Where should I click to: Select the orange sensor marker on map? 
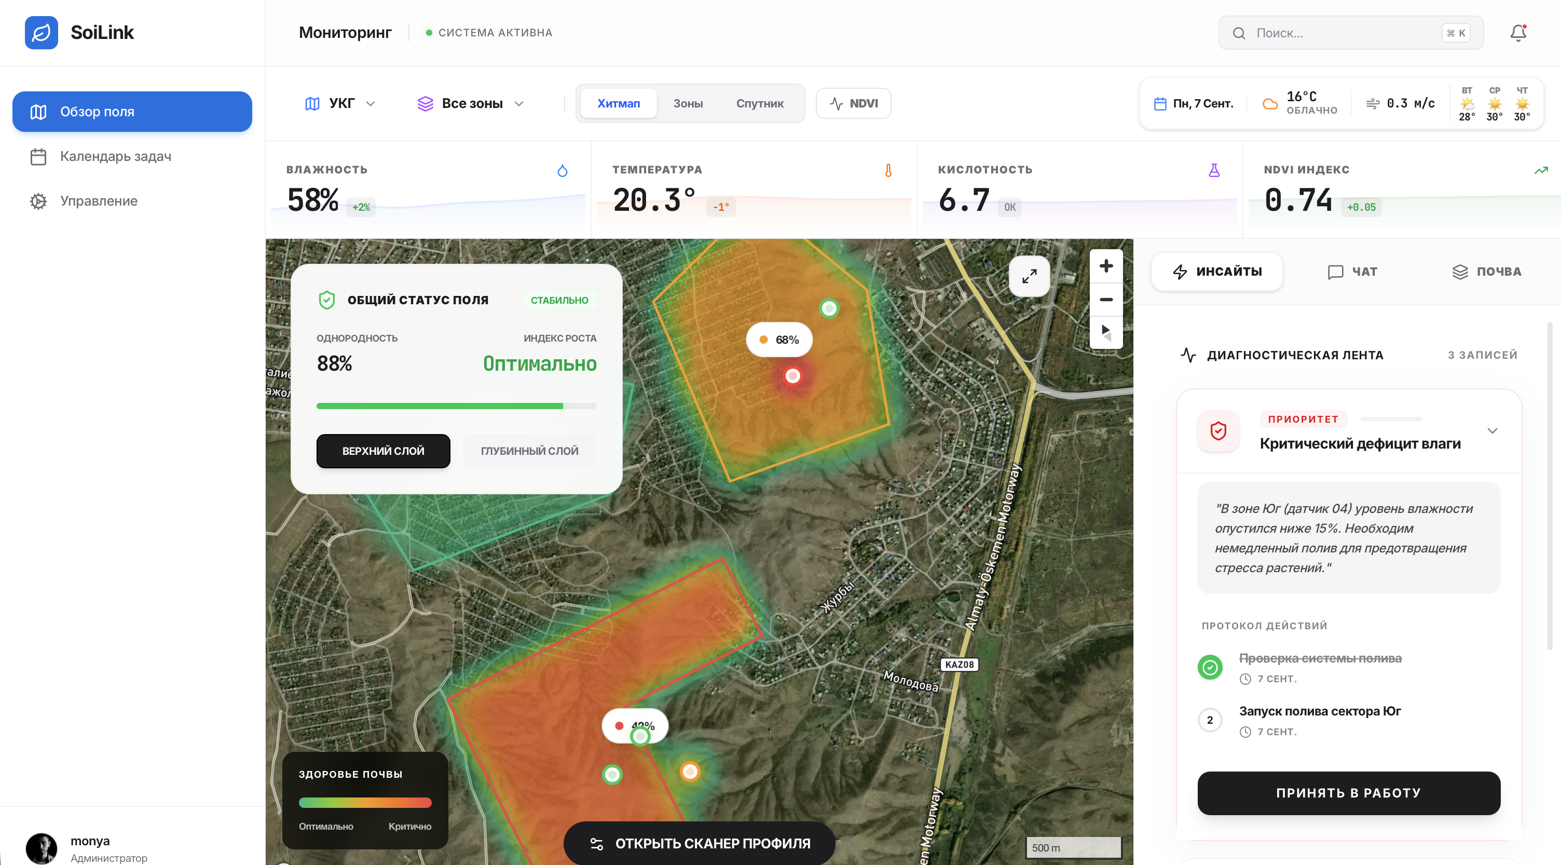click(690, 771)
